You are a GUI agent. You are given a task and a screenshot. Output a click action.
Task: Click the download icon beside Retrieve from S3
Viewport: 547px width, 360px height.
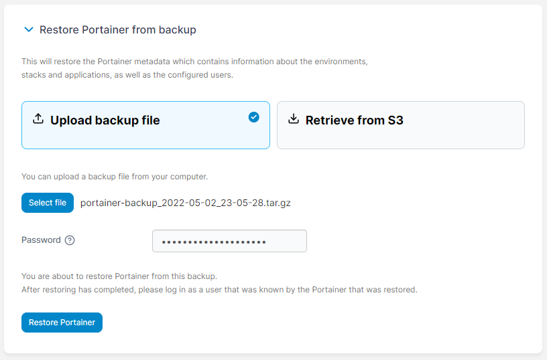pos(293,120)
